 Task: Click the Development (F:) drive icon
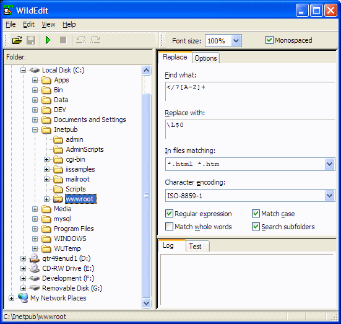[x=35, y=278]
